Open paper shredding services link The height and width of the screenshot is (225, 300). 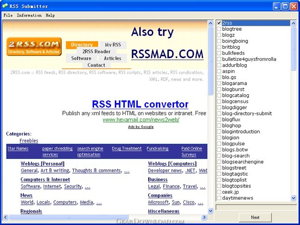57,151
